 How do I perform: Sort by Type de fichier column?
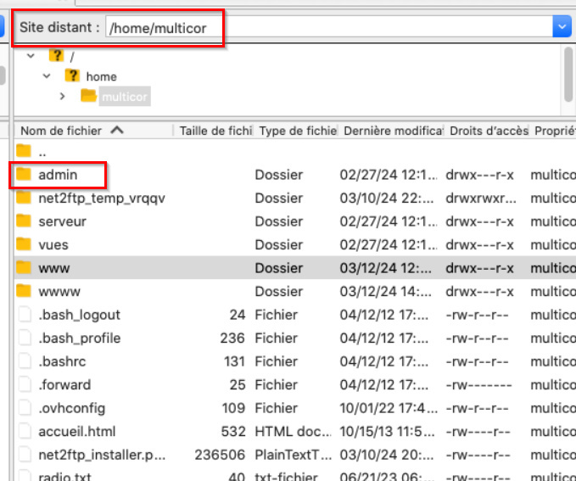tap(297, 131)
